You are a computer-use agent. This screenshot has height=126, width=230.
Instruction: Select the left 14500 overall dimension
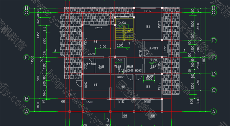32,60
